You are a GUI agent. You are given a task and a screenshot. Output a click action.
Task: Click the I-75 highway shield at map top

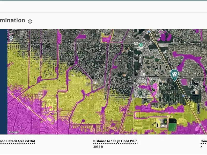point(149,32)
